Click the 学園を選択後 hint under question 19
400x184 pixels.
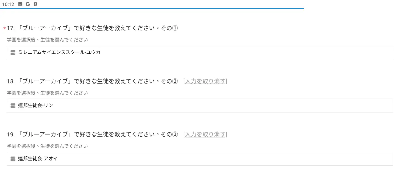pyautogui.click(x=47, y=146)
